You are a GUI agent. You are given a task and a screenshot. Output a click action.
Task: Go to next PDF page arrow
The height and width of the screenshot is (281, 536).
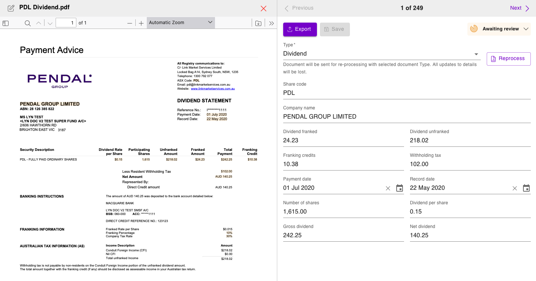[50, 23]
